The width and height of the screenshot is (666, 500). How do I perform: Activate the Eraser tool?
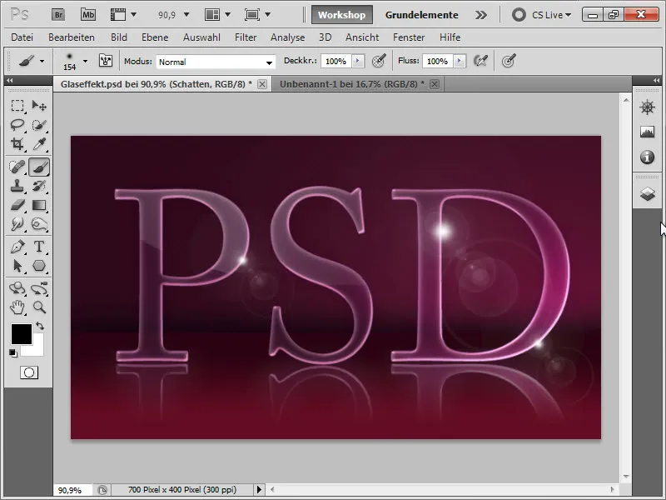(17, 205)
